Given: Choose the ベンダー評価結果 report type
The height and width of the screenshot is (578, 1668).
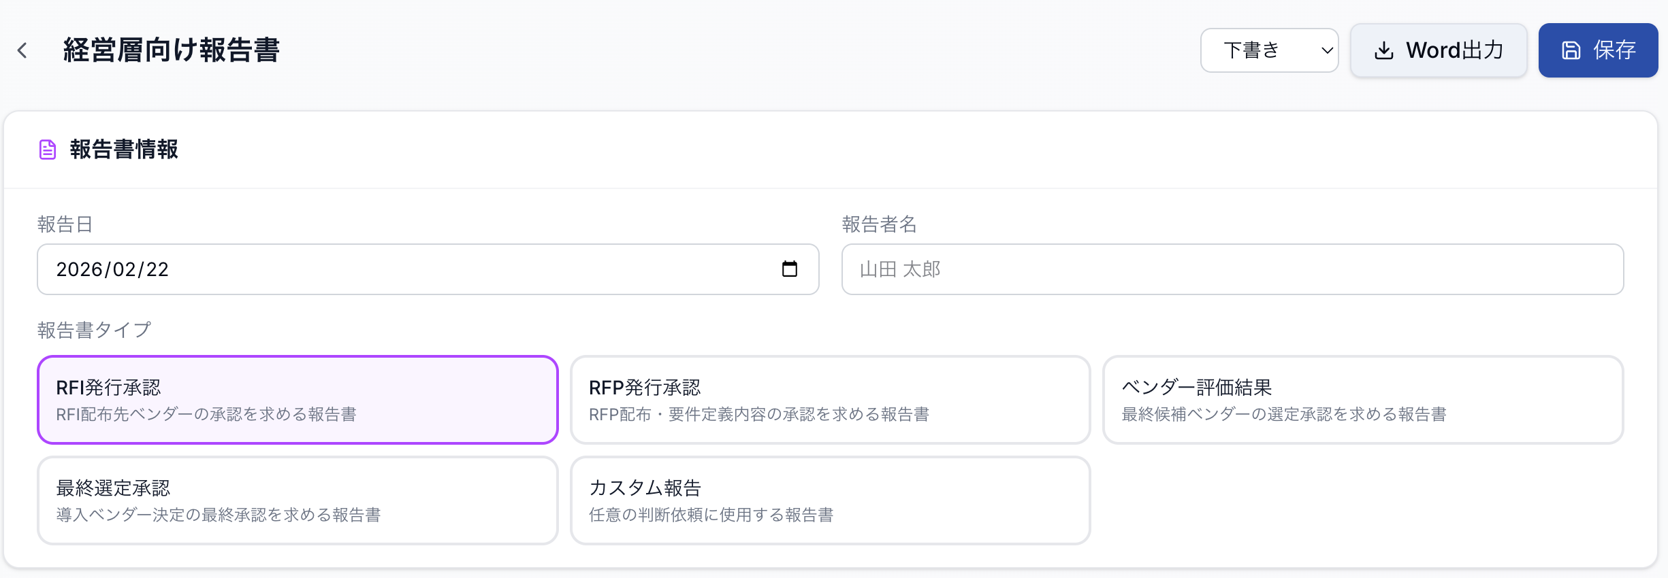Looking at the screenshot, I should tap(1363, 400).
